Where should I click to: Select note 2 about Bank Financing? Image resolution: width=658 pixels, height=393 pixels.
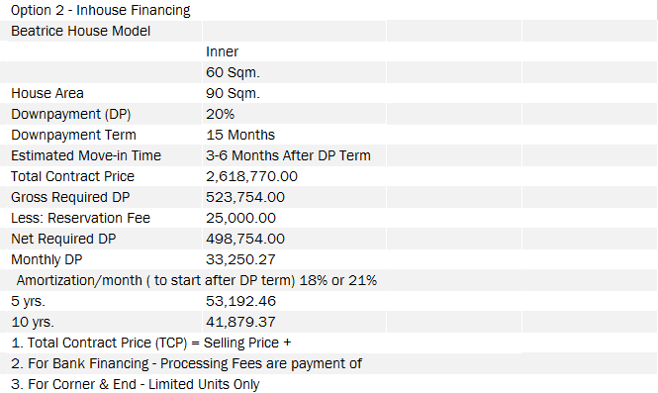186,363
